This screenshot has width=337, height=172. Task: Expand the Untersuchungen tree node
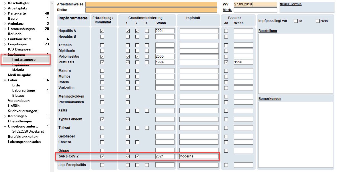(5, 29)
